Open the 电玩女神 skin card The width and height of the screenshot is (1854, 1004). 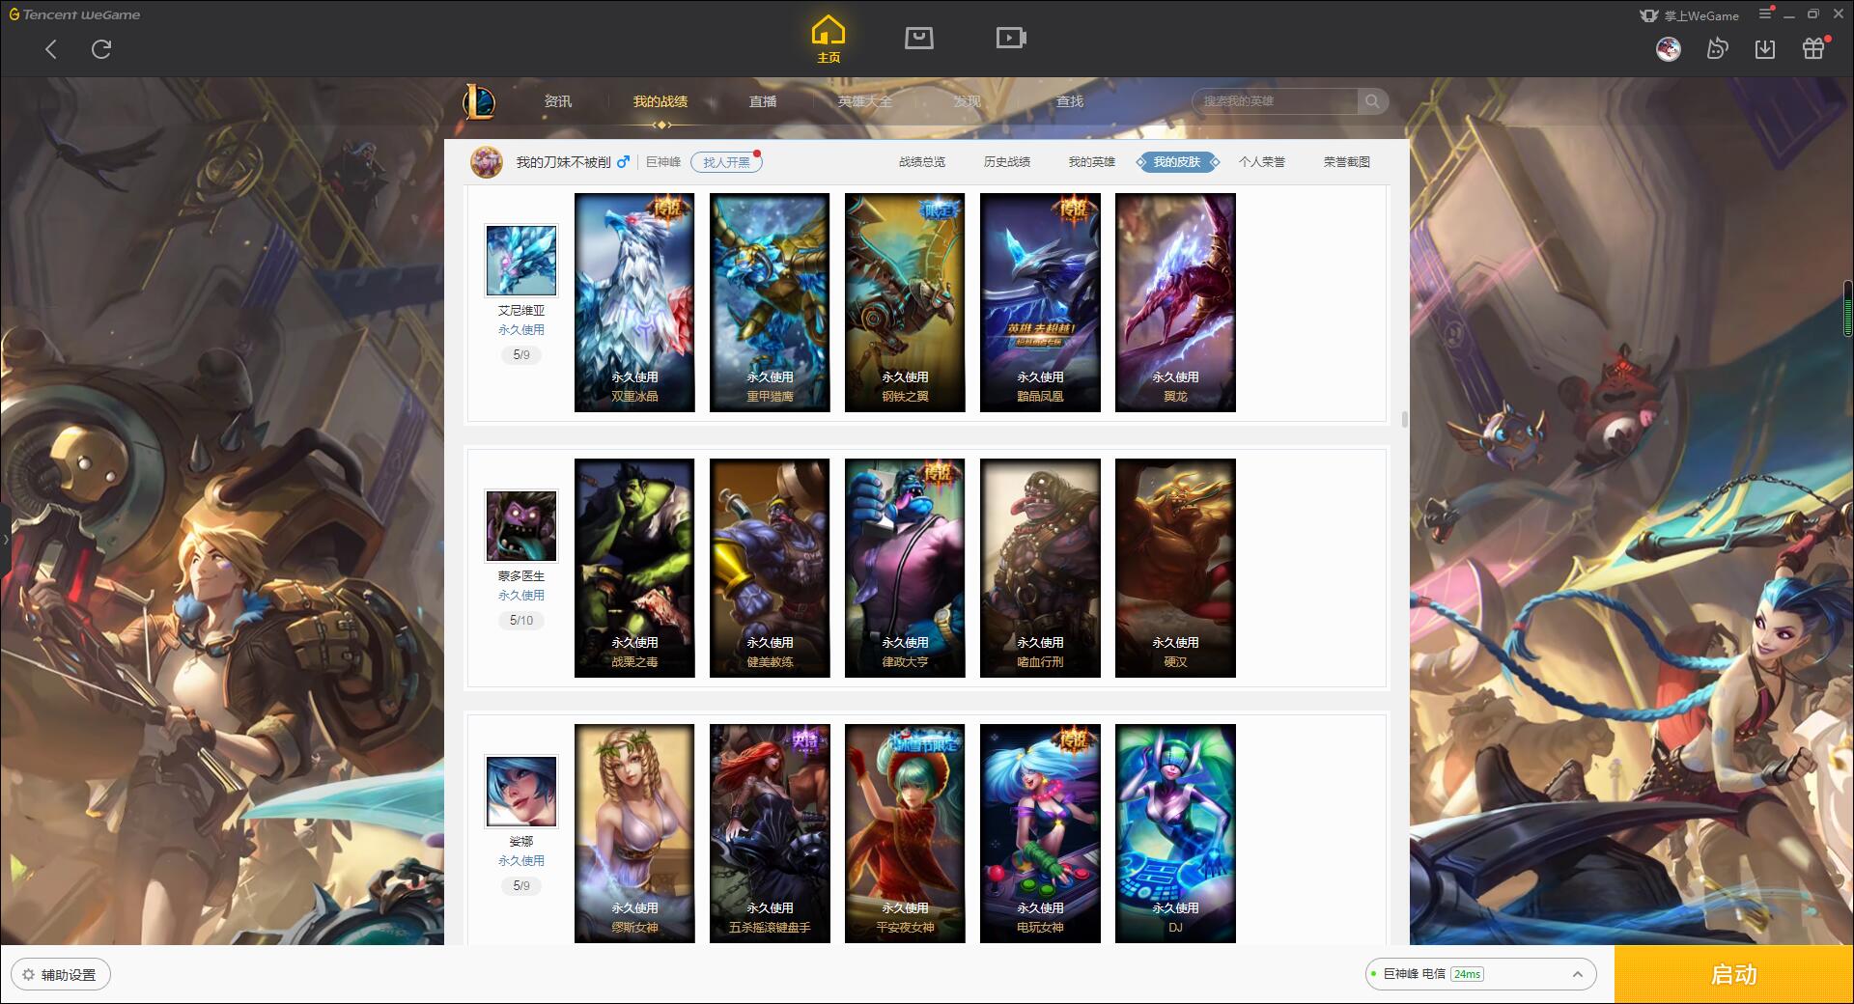click(x=1040, y=834)
